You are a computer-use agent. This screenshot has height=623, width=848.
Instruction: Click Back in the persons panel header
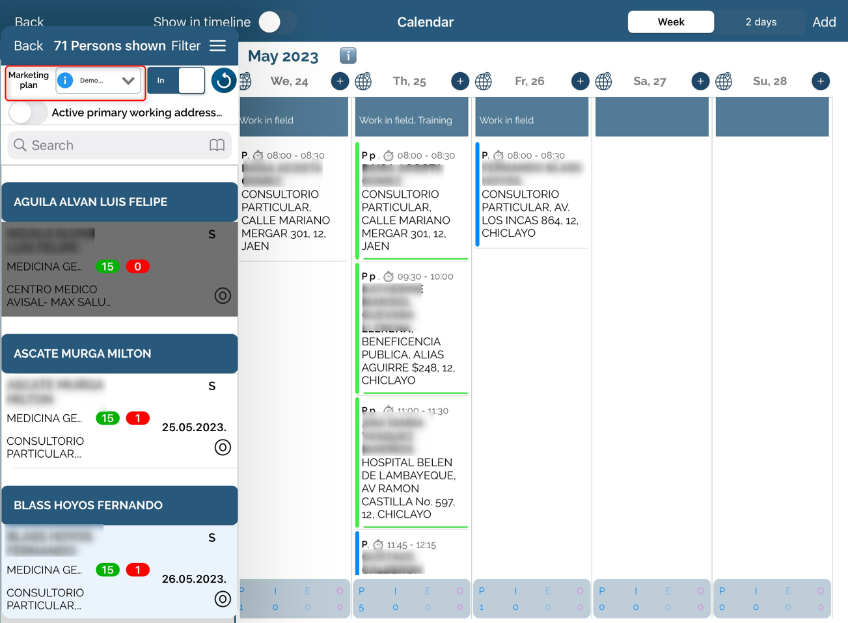tap(29, 46)
